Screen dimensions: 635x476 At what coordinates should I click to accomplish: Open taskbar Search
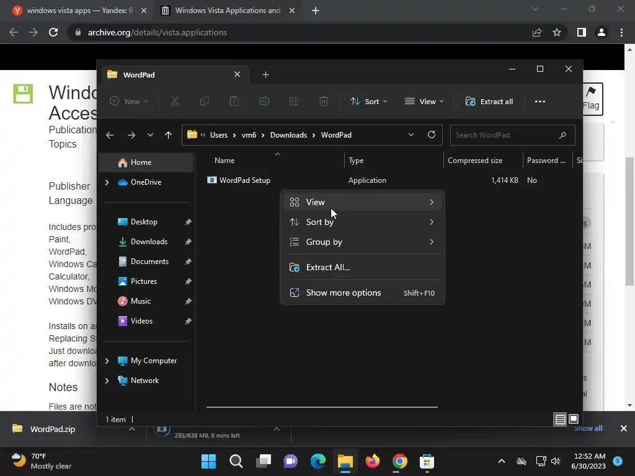click(236, 461)
